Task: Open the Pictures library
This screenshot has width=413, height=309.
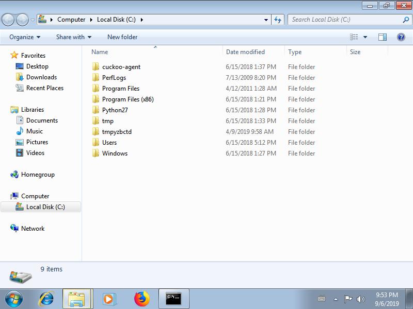Action: coord(37,142)
